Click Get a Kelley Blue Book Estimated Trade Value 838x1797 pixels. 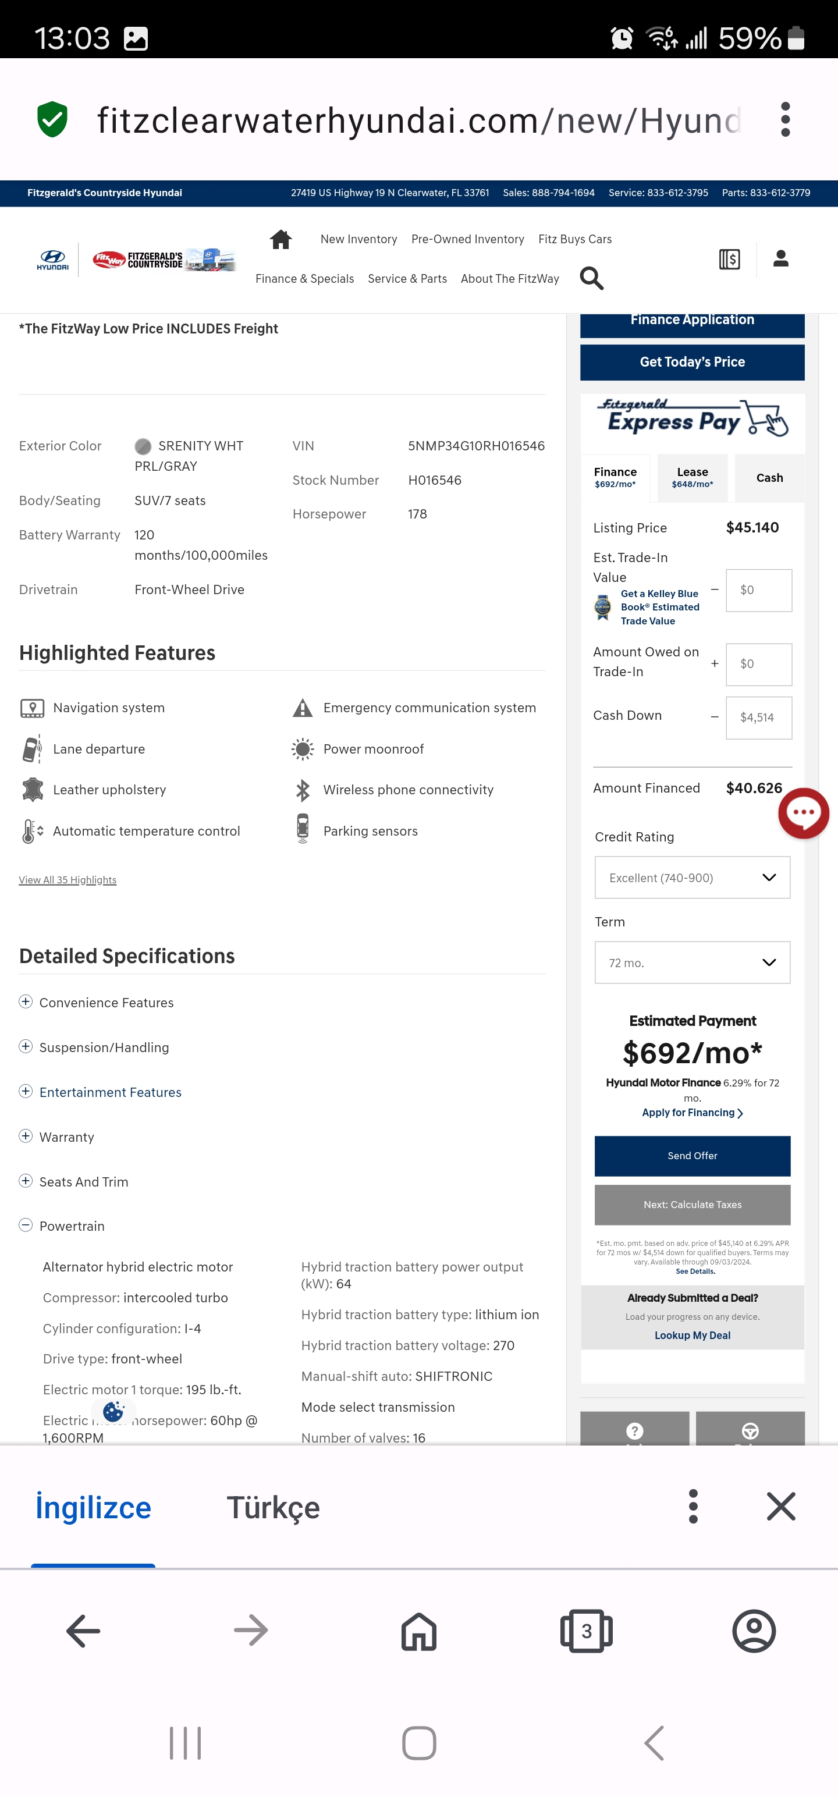pos(659,607)
